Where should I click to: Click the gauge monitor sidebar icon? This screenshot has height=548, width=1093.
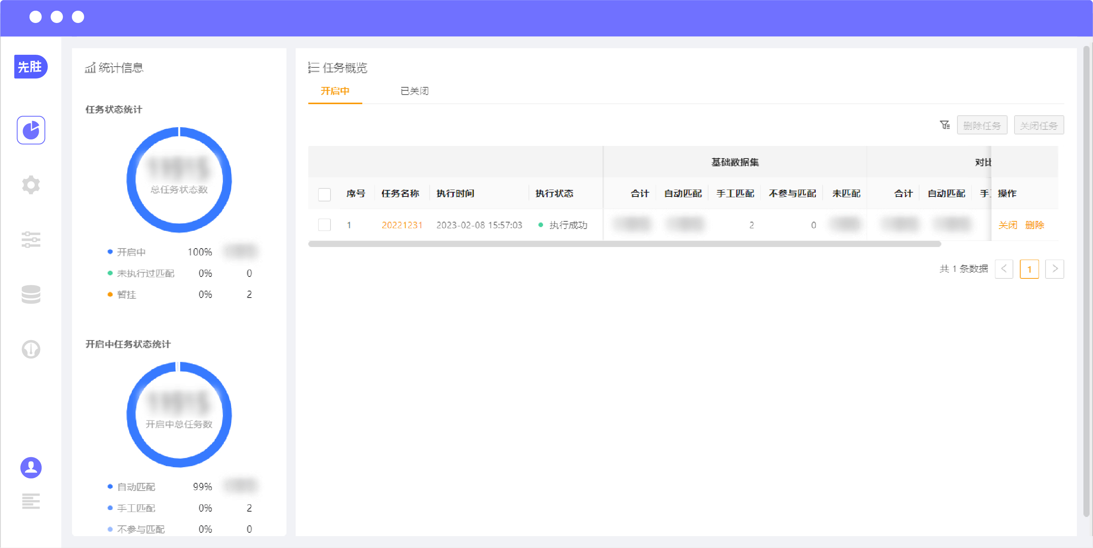coord(31,349)
